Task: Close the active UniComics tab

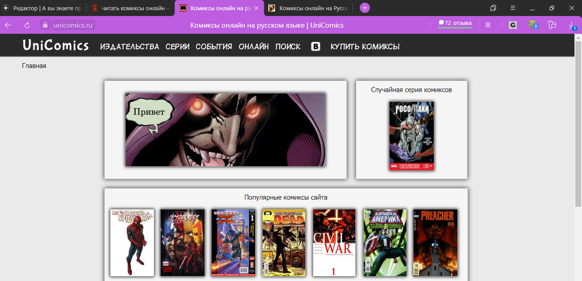Action: (x=257, y=8)
